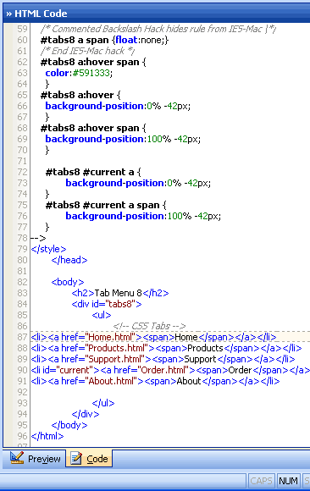Screen dimensions: 310x491
Task: Click the div id tabs8 line
Action: [x=107, y=304]
